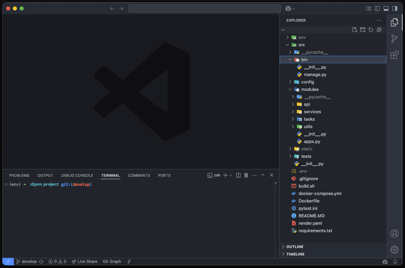Viewport: 405px width, 268px height.
Task: Expand the OUTLINE section
Action: (333, 247)
